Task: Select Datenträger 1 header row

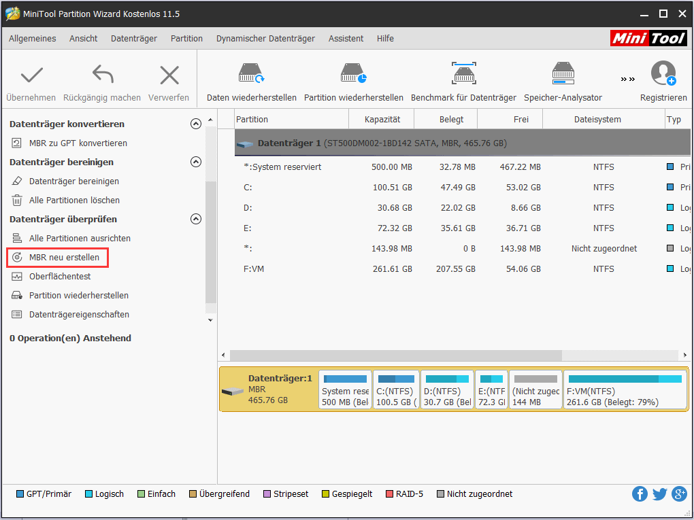Action: point(463,143)
